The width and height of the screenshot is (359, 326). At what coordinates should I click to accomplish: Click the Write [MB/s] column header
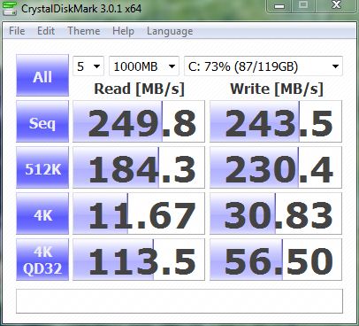[x=277, y=89]
